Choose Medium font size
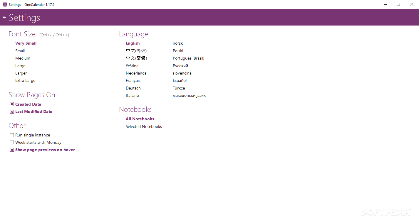Image resolution: width=419 pixels, height=223 pixels. [x=23, y=58]
